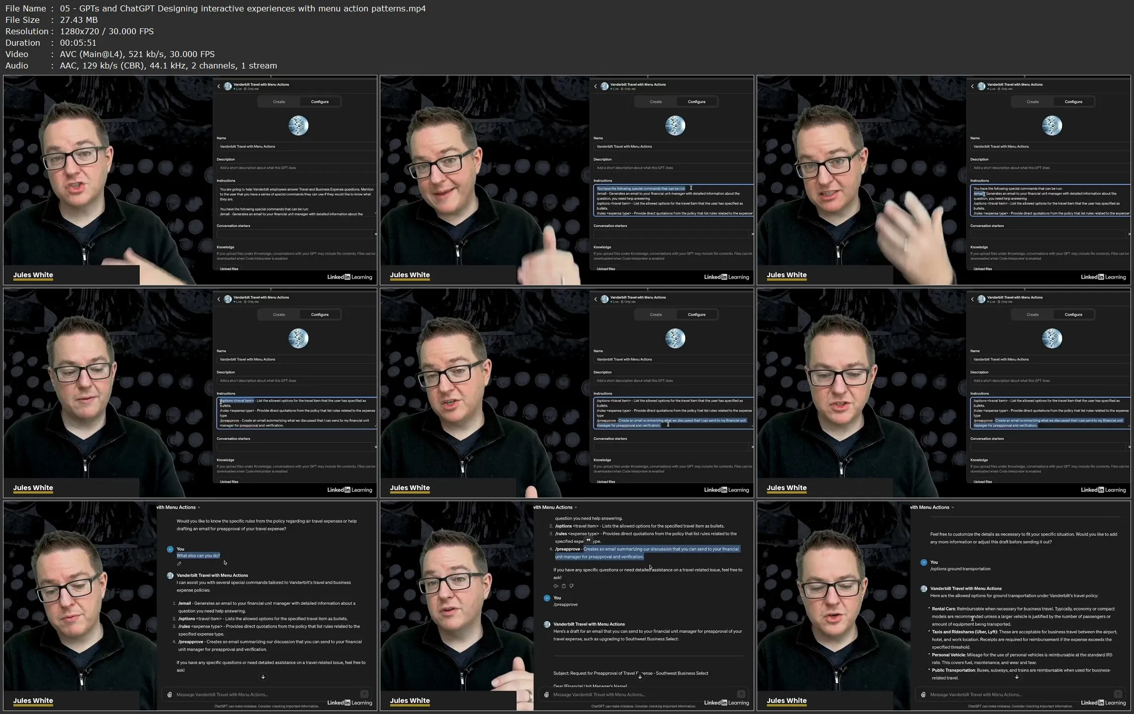Screen dimensions: 1134x714
Task: Click message box in '/options ground transportation' frame
Action: click(1020, 695)
